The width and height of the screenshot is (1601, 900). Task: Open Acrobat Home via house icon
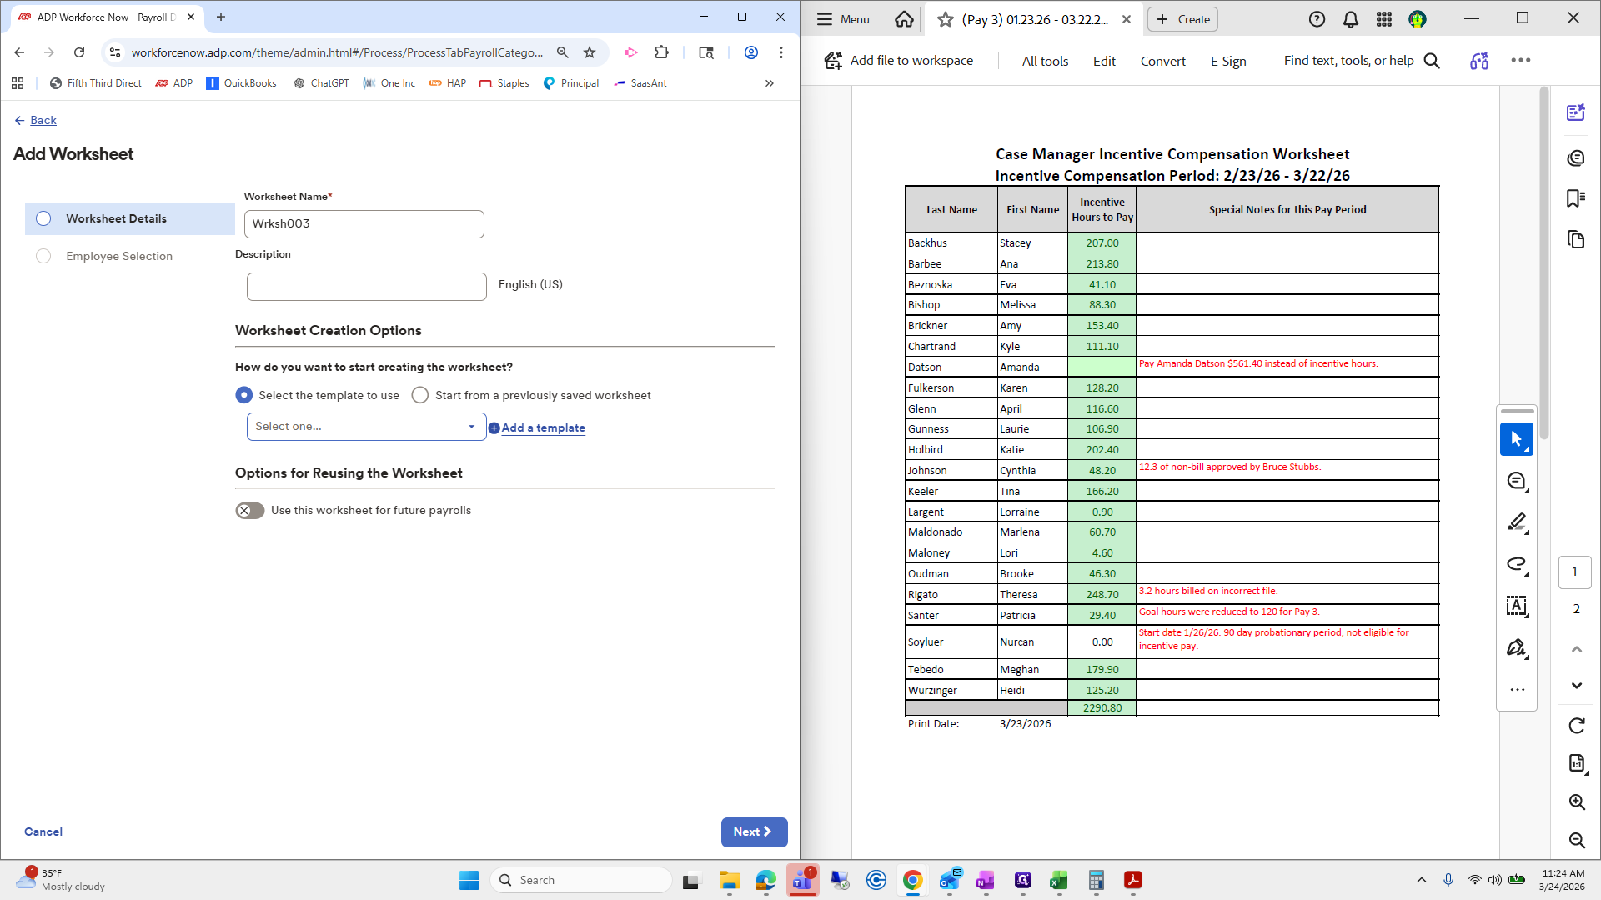(904, 19)
